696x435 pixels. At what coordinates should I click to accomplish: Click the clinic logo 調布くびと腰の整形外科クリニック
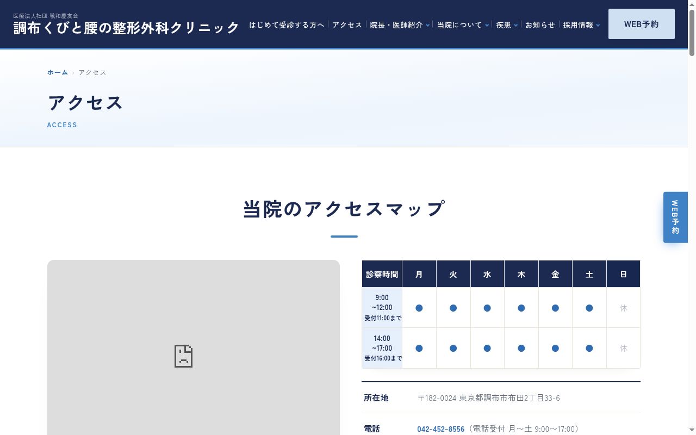(127, 28)
